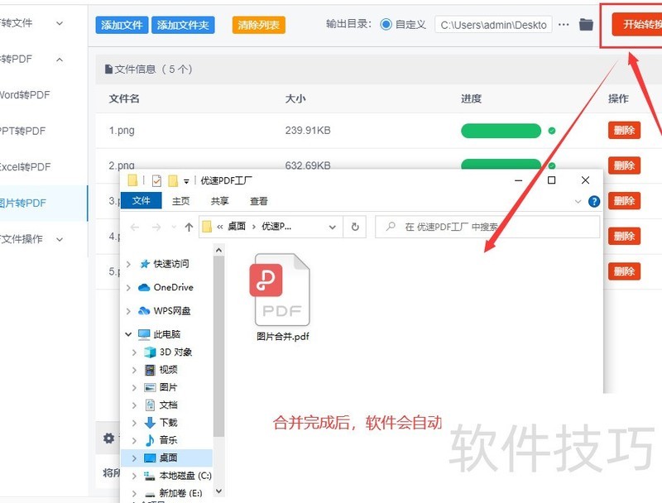Image resolution: width=662 pixels, height=503 pixels.
Task: Click the up-directory arrow in explorer
Action: 189,227
